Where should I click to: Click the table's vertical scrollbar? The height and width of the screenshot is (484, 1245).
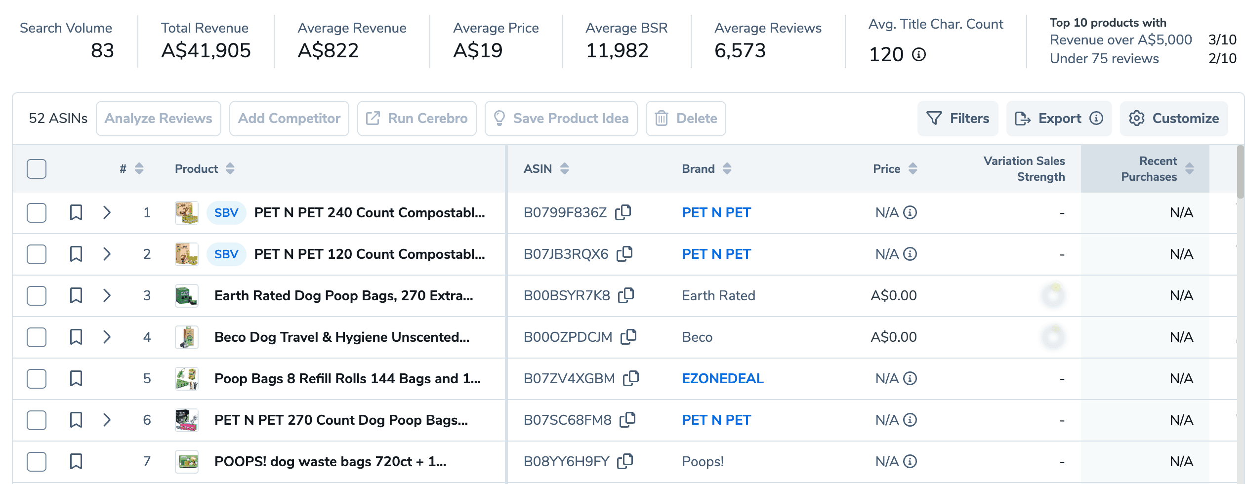1240,172
